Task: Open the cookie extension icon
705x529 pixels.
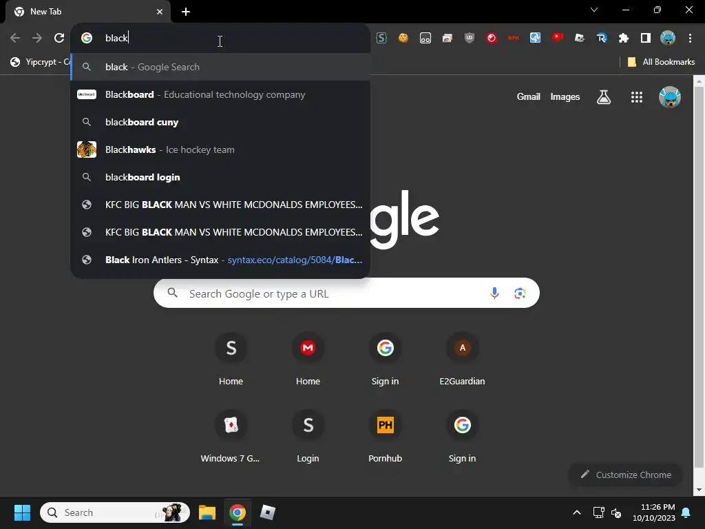Action: coord(403,39)
